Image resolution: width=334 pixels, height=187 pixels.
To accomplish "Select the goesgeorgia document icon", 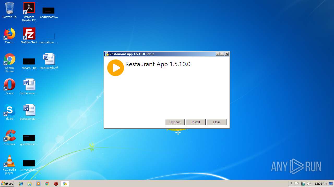I will (x=29, y=112).
